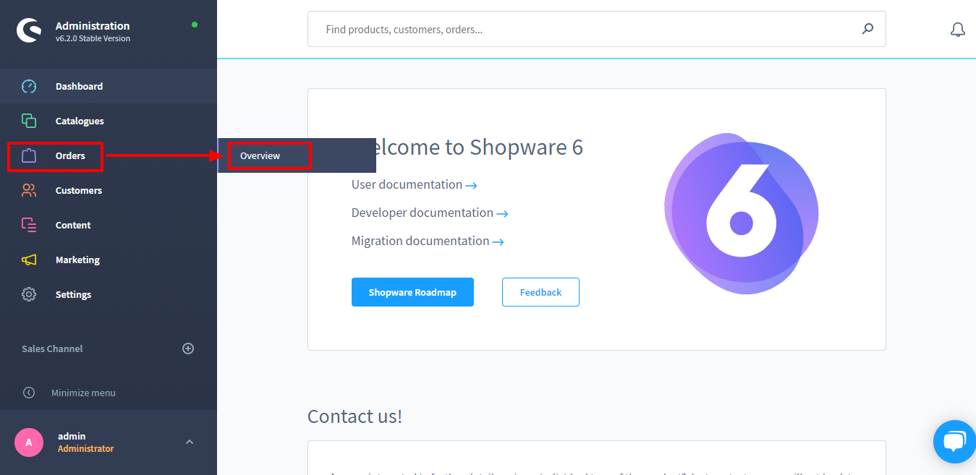This screenshot has width=976, height=475.
Task: Open Dashboard menu item
Action: 109,86
